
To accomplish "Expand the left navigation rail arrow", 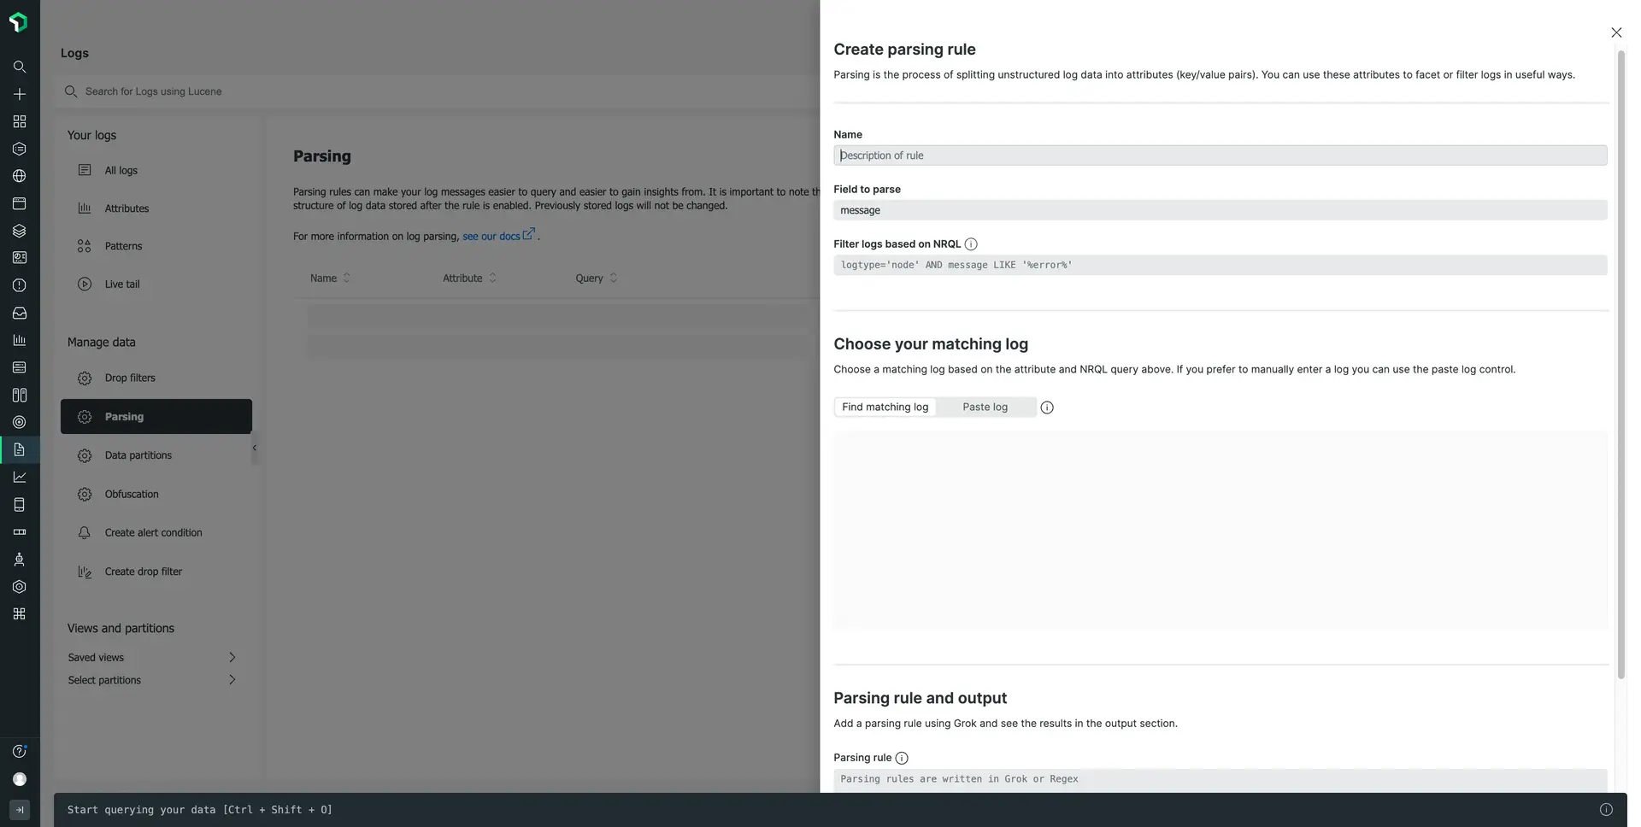I will (20, 810).
